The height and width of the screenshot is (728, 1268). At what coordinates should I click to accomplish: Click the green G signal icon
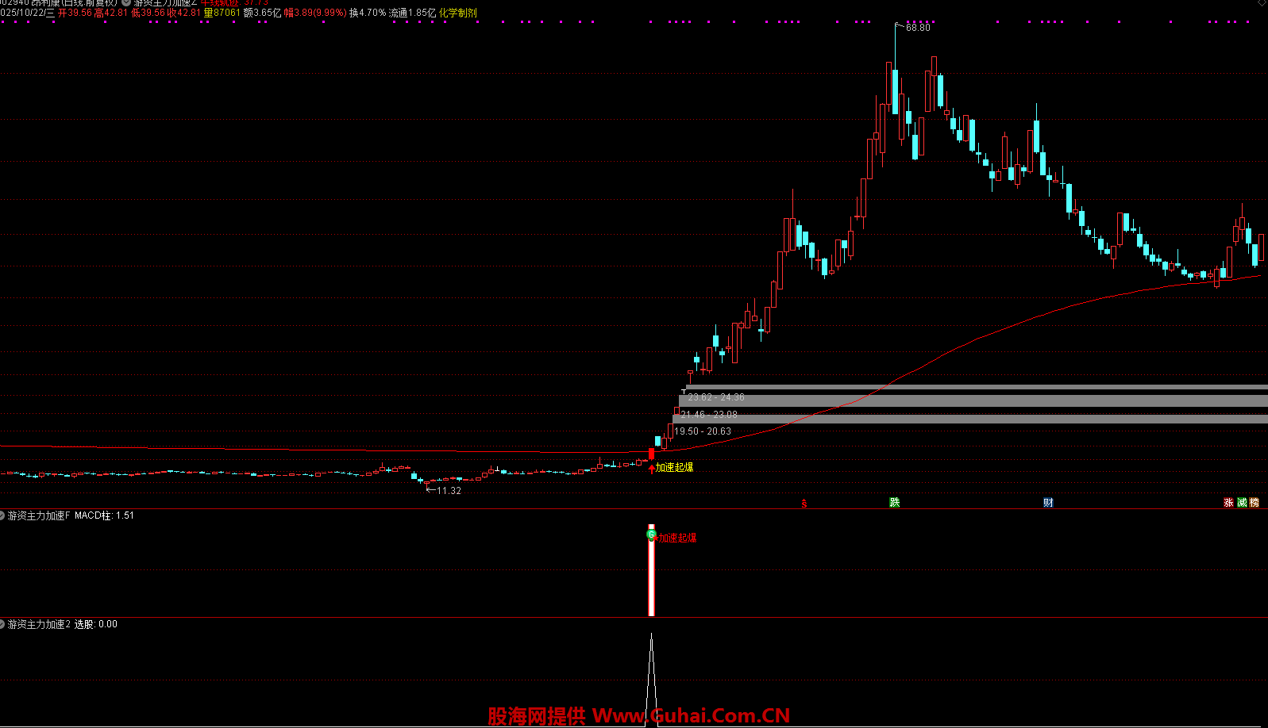(x=651, y=535)
